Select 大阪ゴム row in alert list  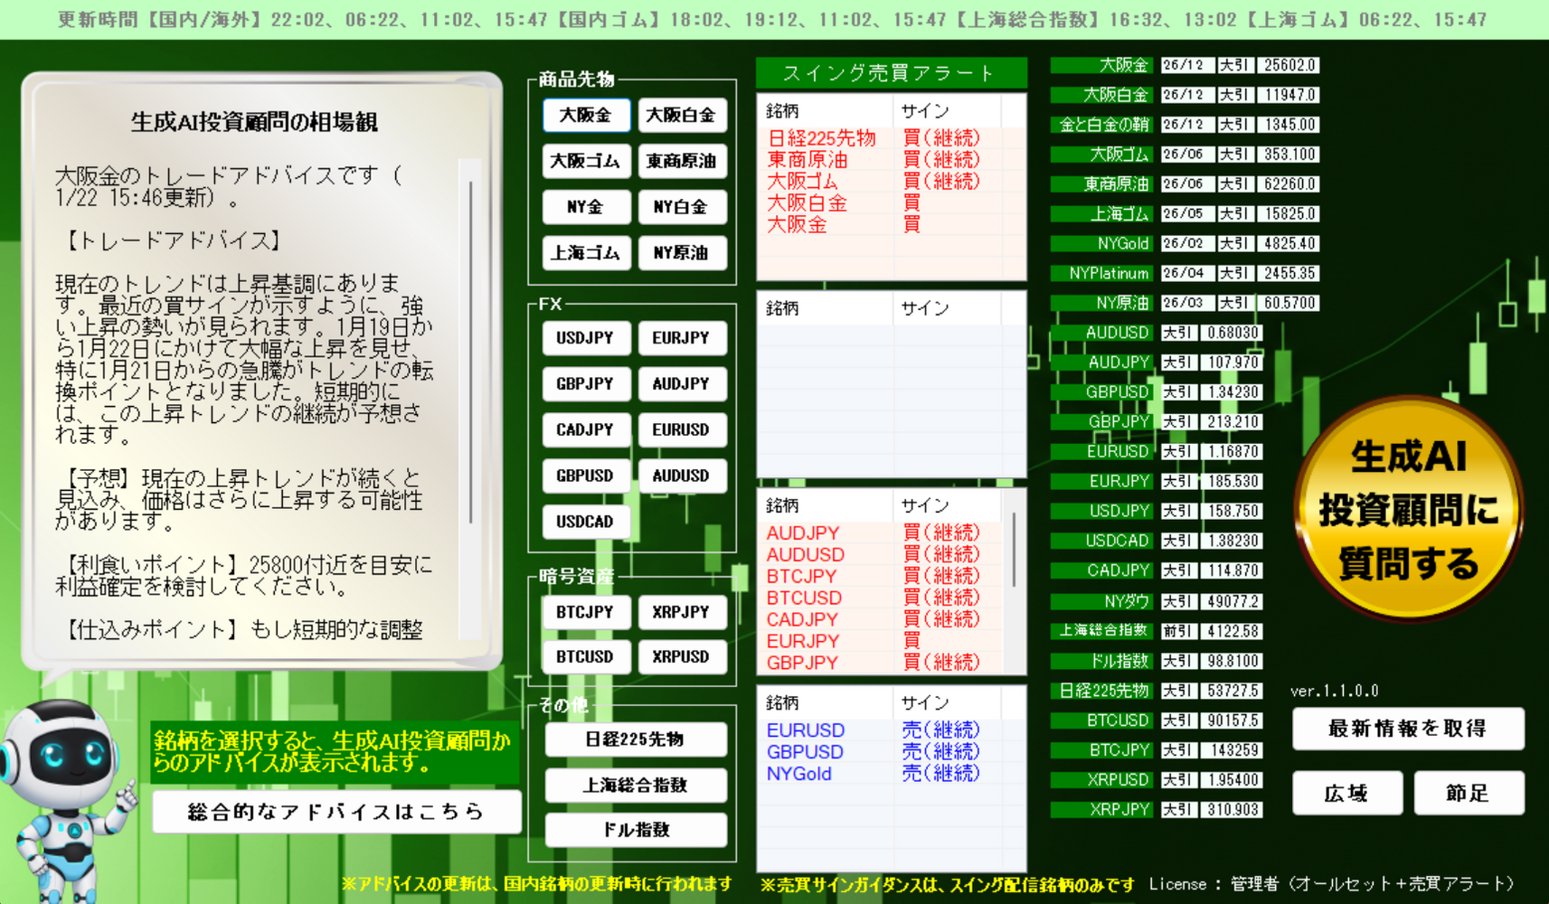[891, 182]
